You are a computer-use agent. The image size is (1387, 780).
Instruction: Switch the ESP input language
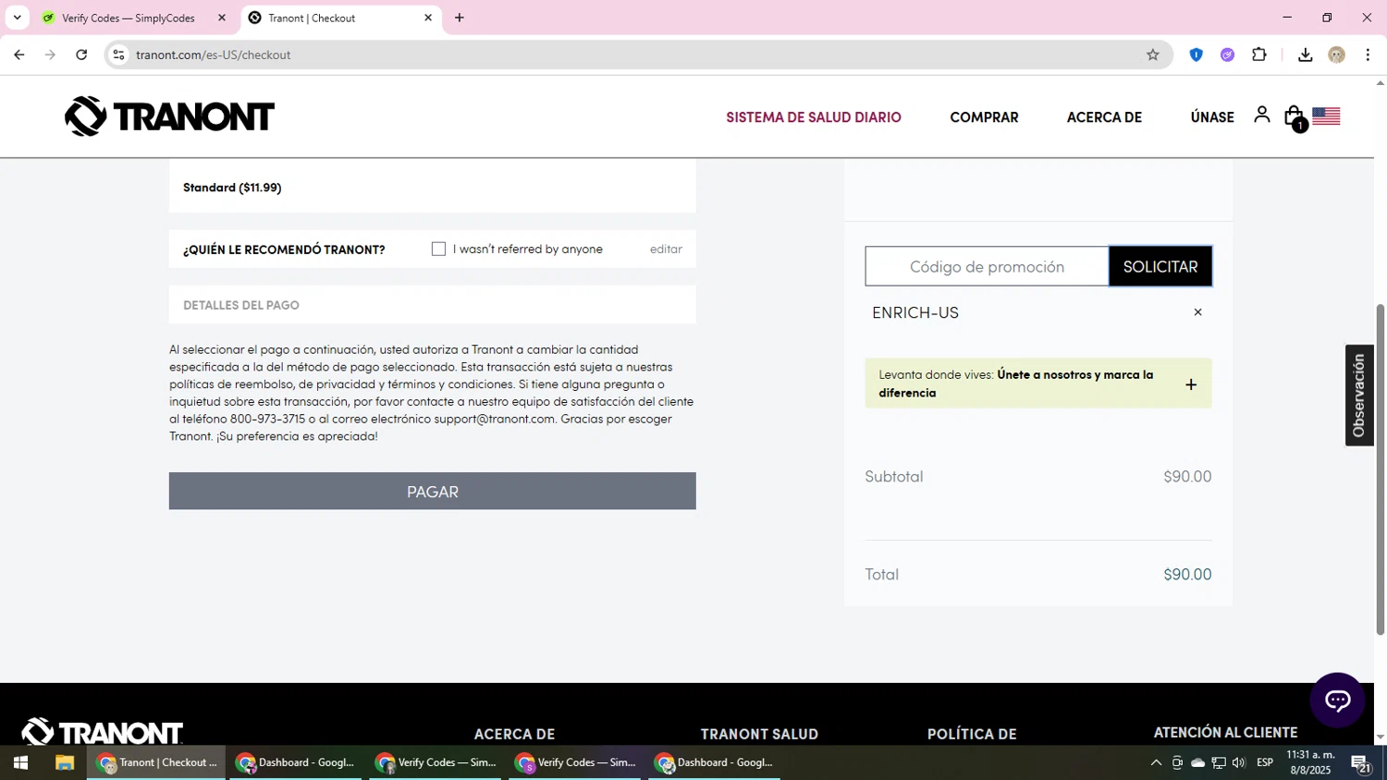coord(1265,762)
